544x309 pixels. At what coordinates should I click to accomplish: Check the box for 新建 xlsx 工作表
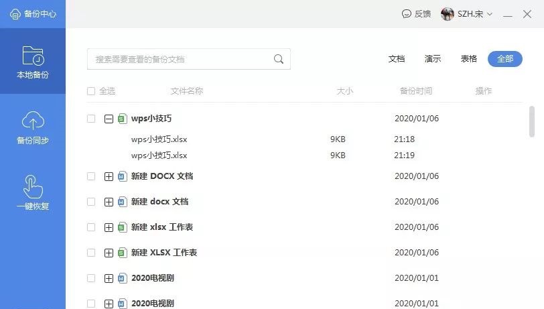91,227
